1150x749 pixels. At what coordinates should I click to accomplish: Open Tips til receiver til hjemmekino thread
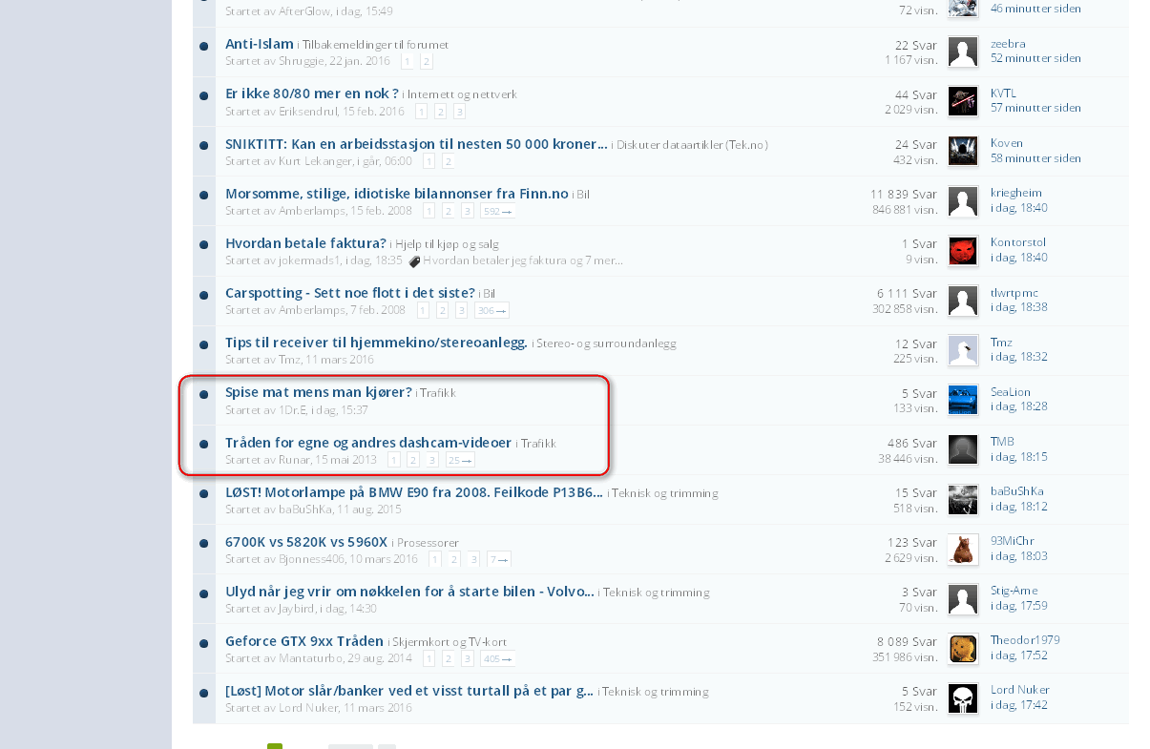(376, 342)
